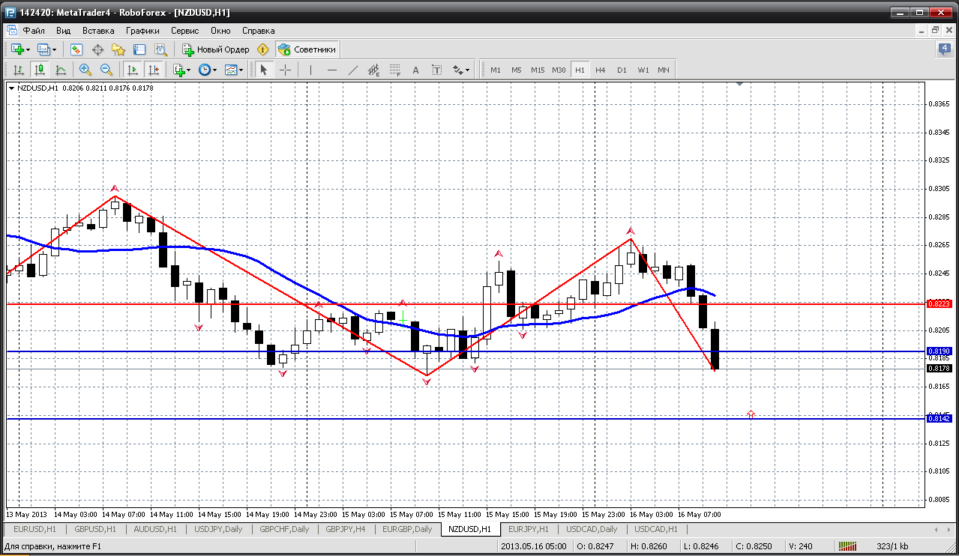Viewport: 959px width, 556px height.
Task: Toggle the Советники expert advisors button
Action: click(x=307, y=49)
